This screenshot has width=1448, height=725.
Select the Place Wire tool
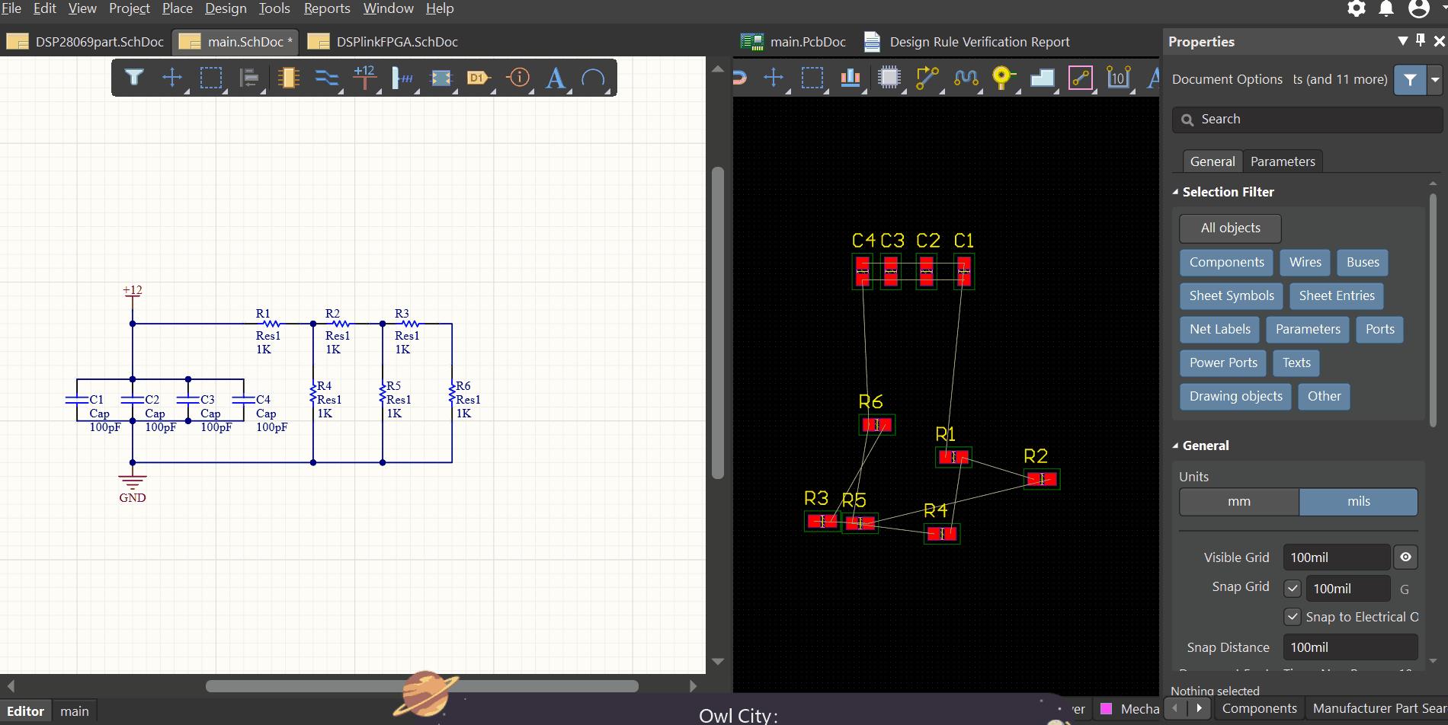click(326, 78)
